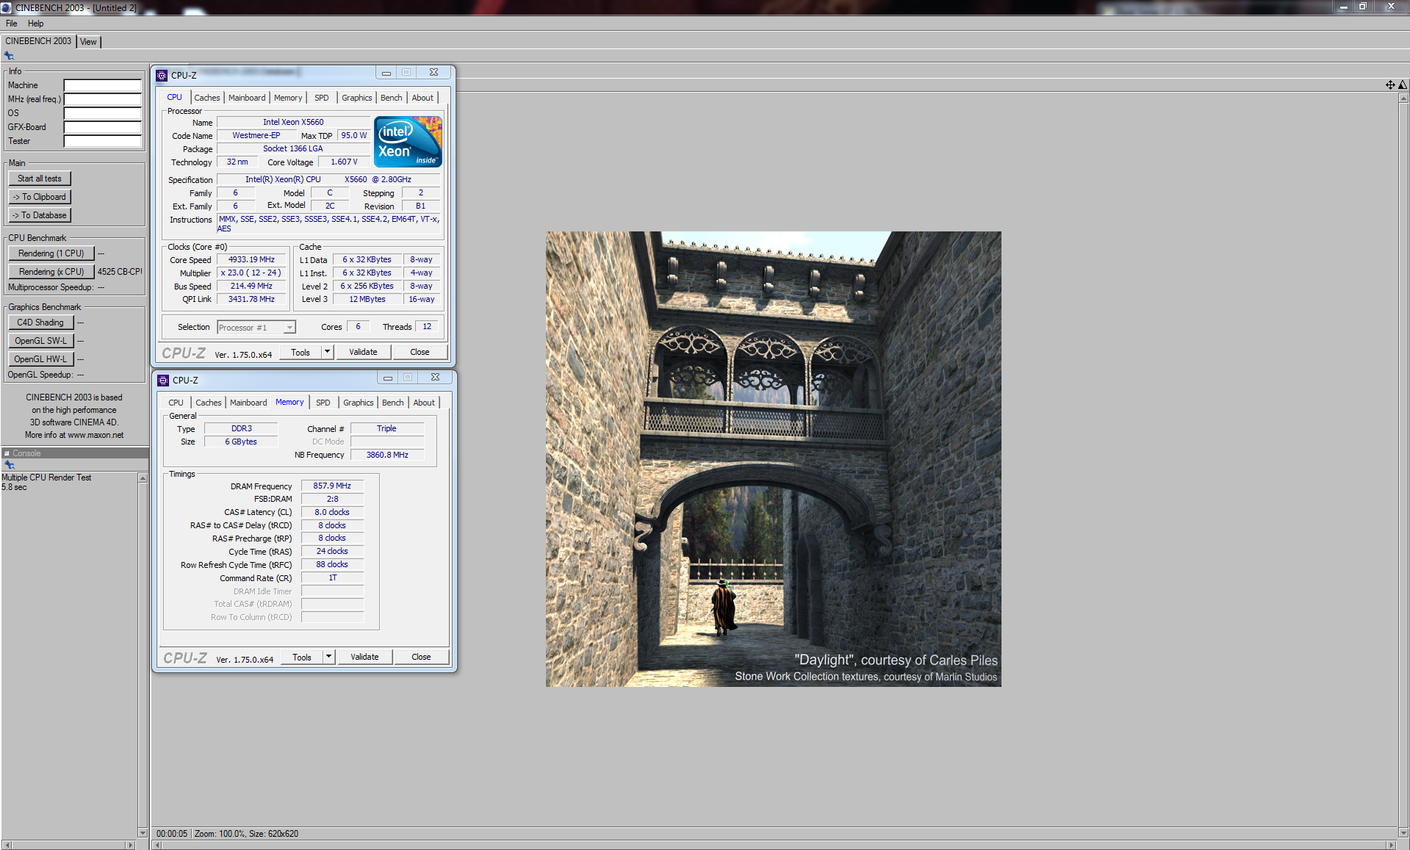This screenshot has width=1410, height=850.
Task: Start the OpenGL HW-L test
Action: 40,359
